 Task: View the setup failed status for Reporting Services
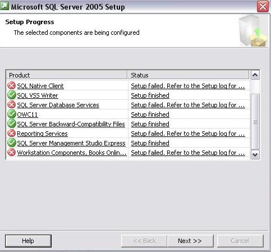[188, 134]
